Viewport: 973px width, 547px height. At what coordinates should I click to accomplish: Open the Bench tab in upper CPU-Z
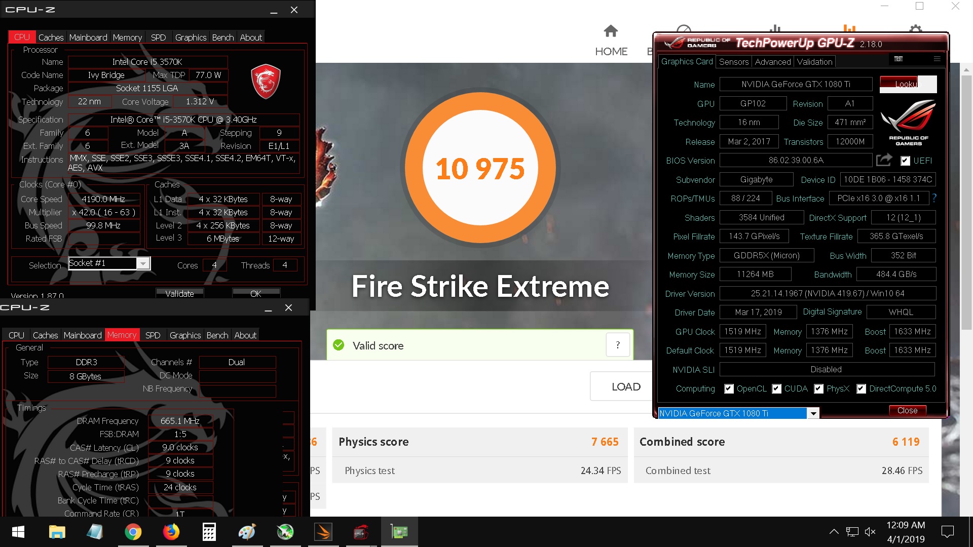pos(223,37)
